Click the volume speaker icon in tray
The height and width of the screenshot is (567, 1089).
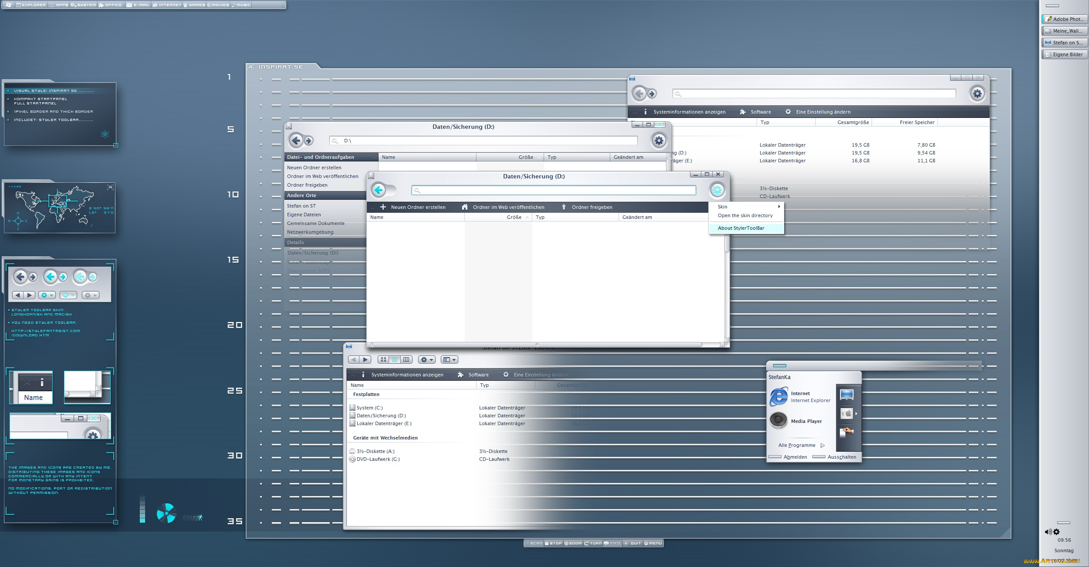tap(1048, 532)
